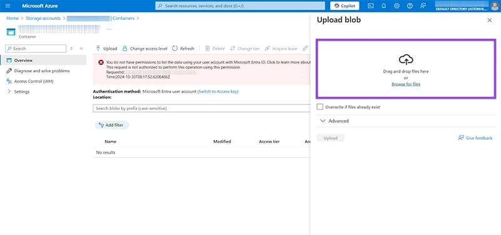This screenshot has width=501, height=235.
Task: Open Copilot
Action: pos(344,6)
